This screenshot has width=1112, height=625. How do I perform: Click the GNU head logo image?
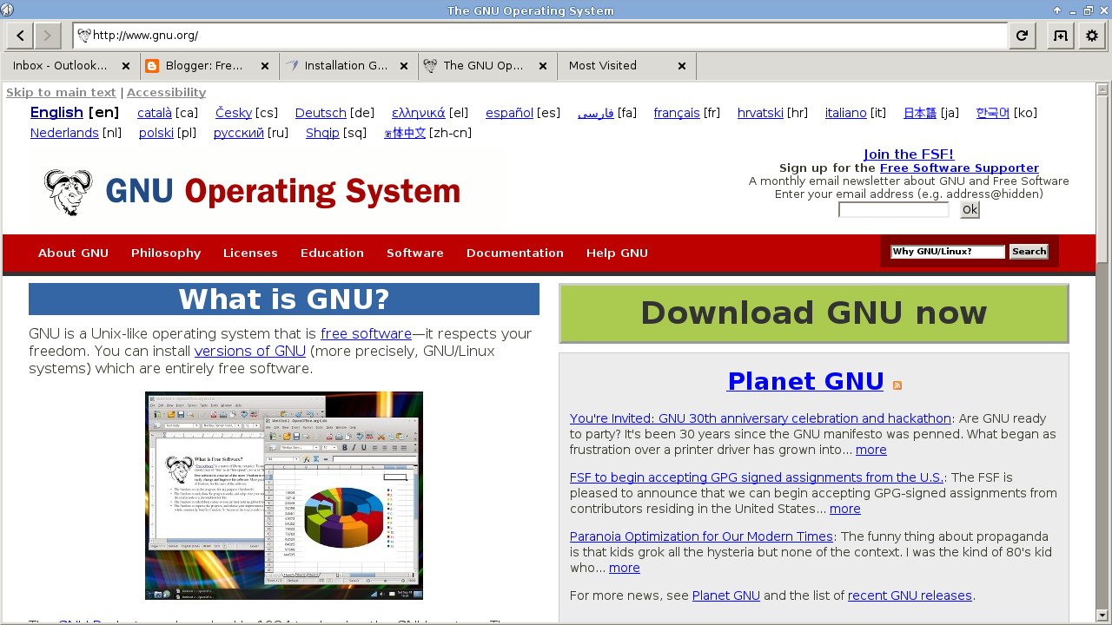(69, 192)
